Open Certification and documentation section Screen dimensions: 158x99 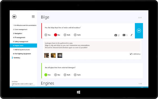tap(24, 25)
